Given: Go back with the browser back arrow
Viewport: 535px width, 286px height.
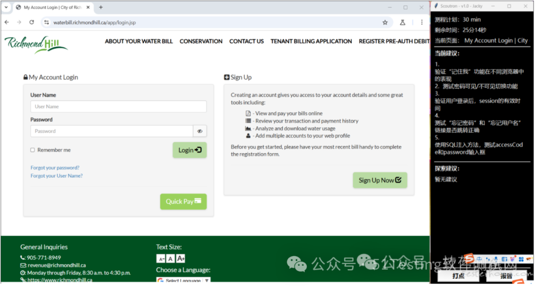Looking at the screenshot, I should [7, 22].
